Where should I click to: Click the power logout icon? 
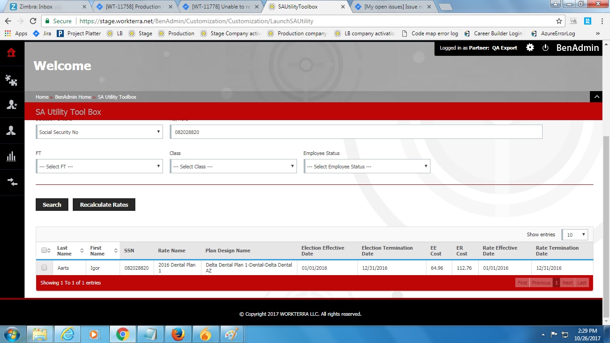545,48
